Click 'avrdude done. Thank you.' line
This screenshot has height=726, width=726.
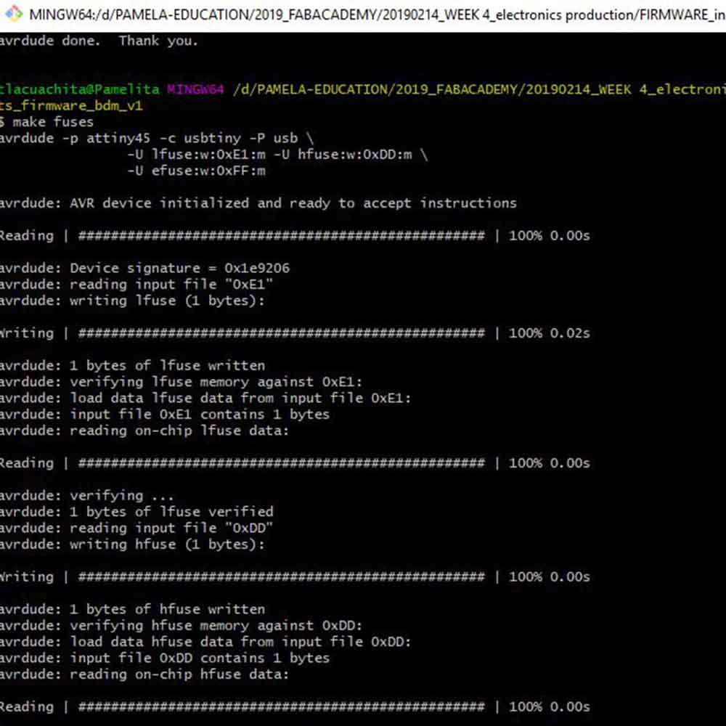point(99,41)
